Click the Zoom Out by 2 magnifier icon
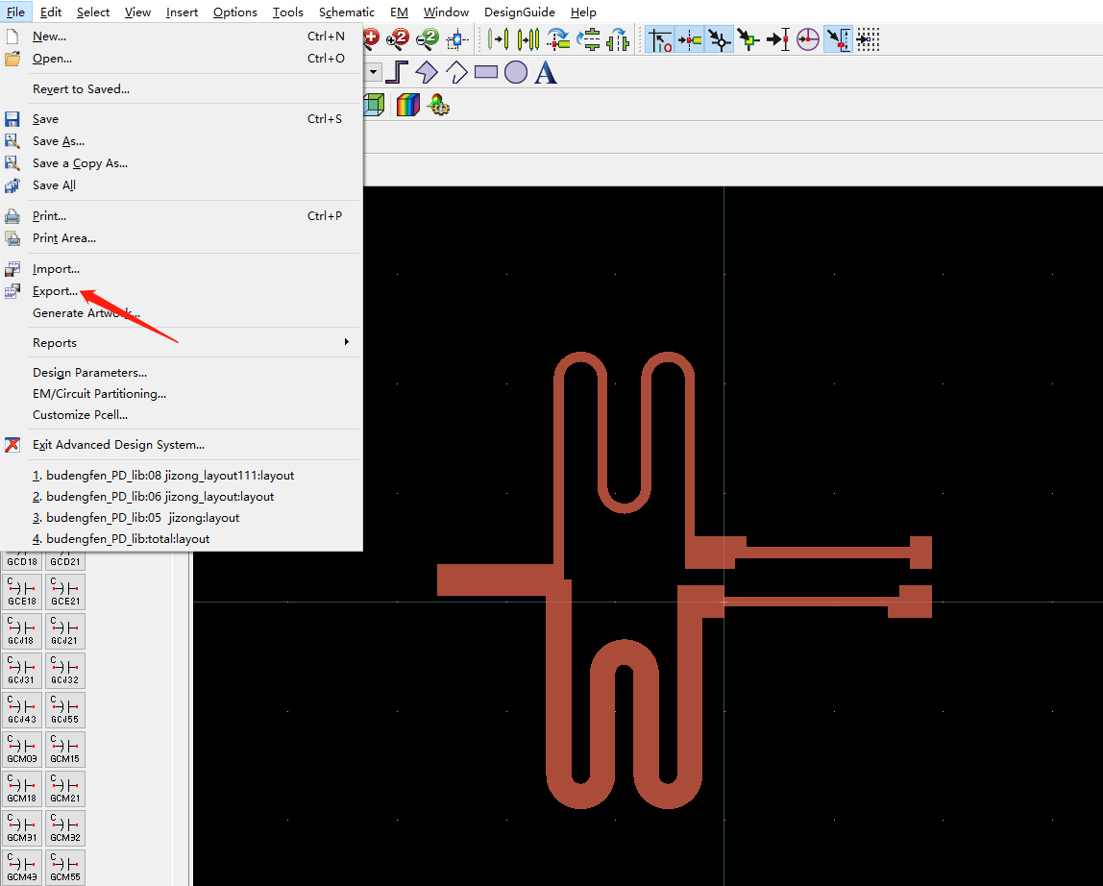This screenshot has height=886, width=1103. (x=427, y=39)
